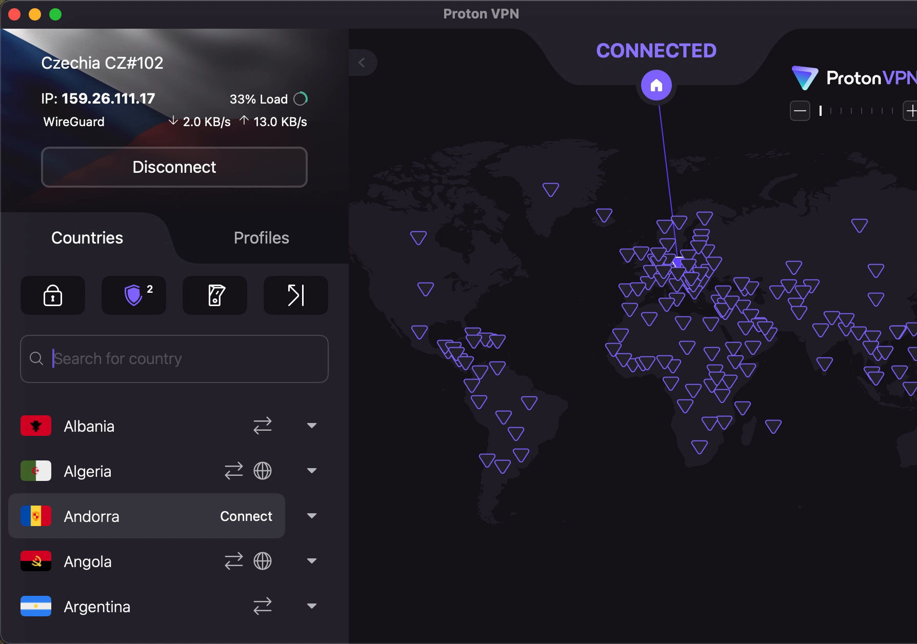Expand the Angola server list
Image resolution: width=917 pixels, height=644 pixels.
311,561
